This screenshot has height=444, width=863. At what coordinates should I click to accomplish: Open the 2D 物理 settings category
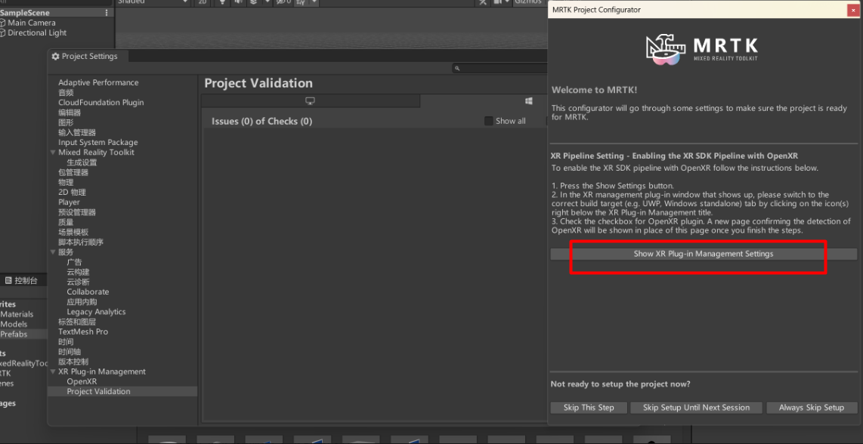(x=72, y=192)
